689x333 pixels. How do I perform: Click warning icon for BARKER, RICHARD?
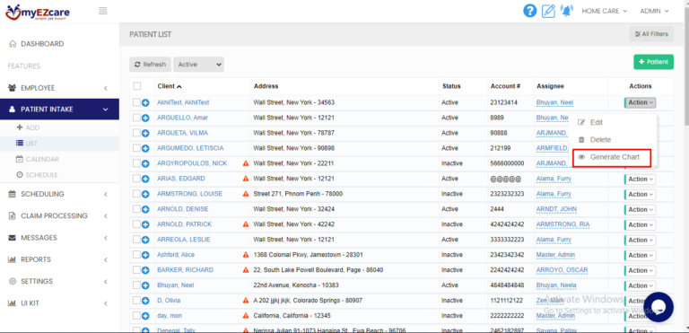(246, 270)
